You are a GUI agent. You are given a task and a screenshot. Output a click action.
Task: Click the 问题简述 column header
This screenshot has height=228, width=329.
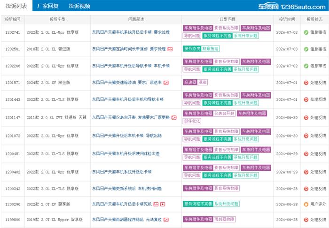click(x=136, y=19)
